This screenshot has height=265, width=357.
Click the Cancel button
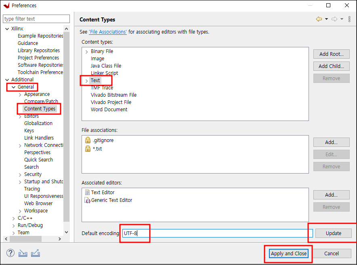click(x=331, y=253)
